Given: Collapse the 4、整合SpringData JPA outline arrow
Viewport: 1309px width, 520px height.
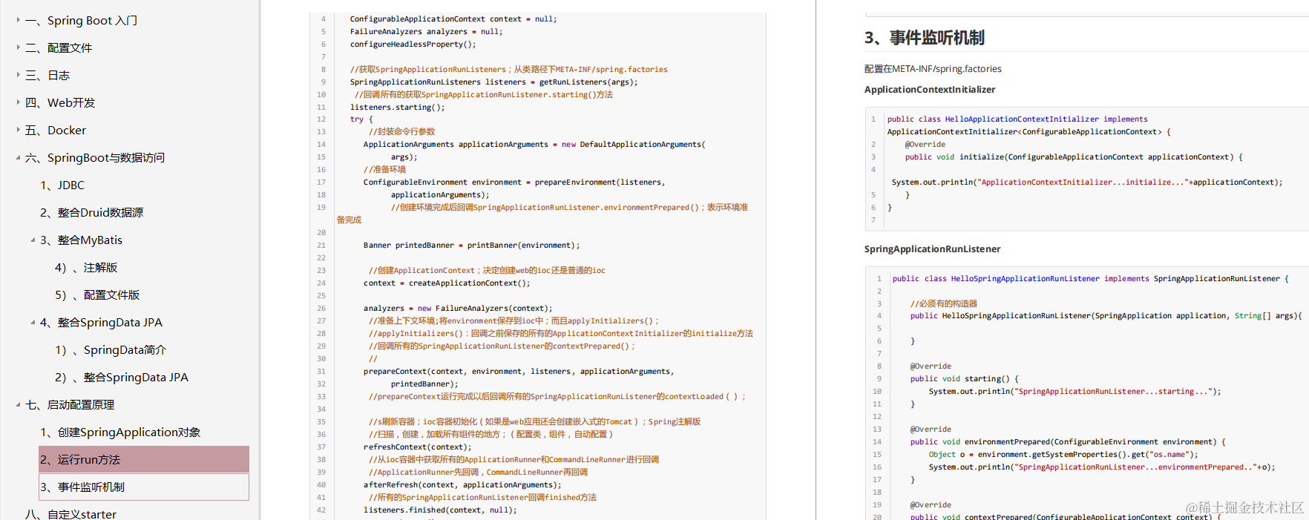Looking at the screenshot, I should pyautogui.click(x=33, y=322).
